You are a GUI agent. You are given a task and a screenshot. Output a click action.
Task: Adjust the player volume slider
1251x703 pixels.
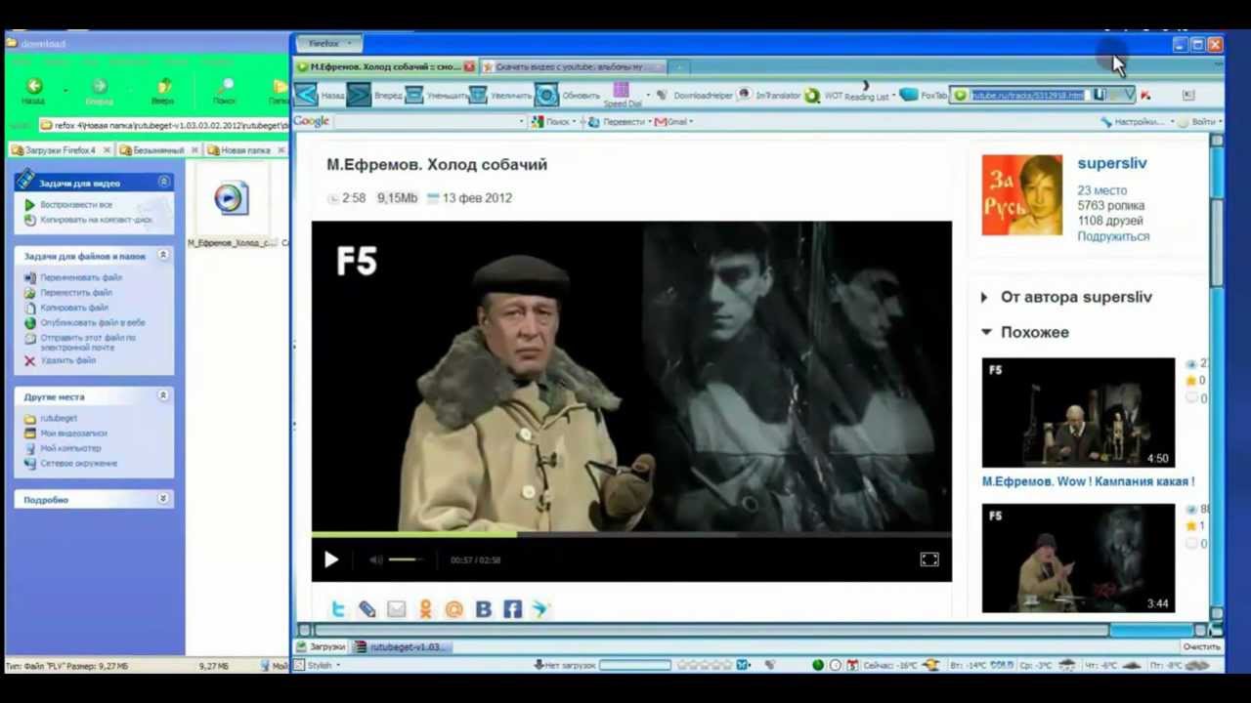tap(406, 559)
